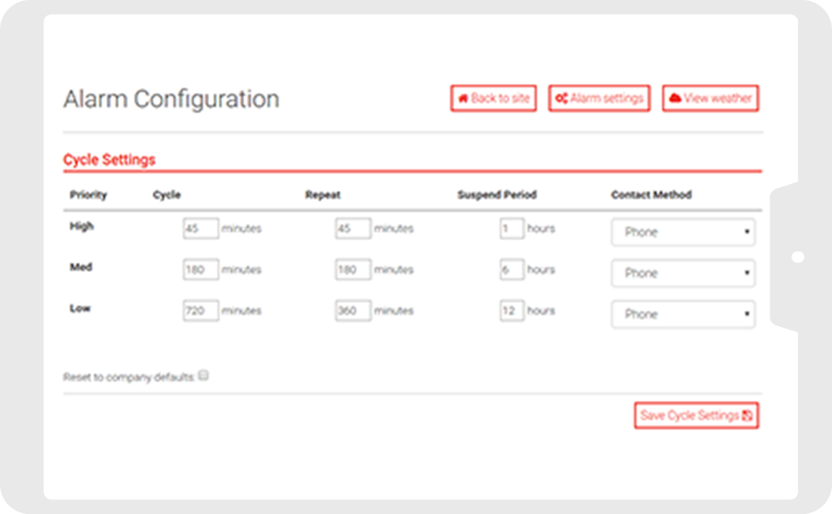Select the Med priority Suspend Period hours field
832x514 pixels.
coord(512,269)
